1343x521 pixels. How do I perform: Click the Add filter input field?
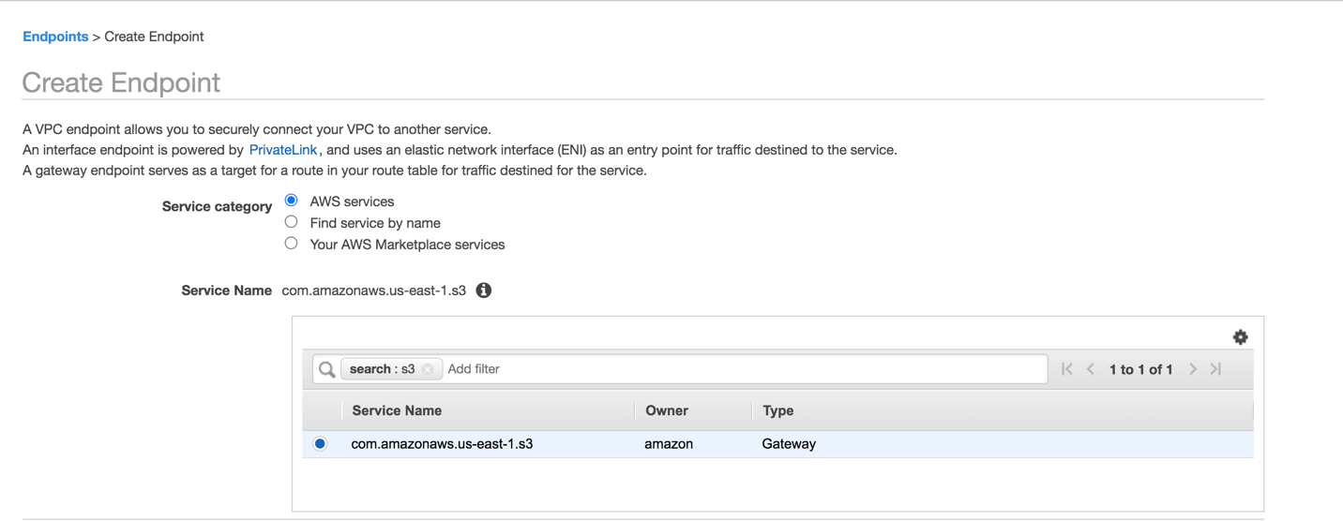click(x=745, y=369)
